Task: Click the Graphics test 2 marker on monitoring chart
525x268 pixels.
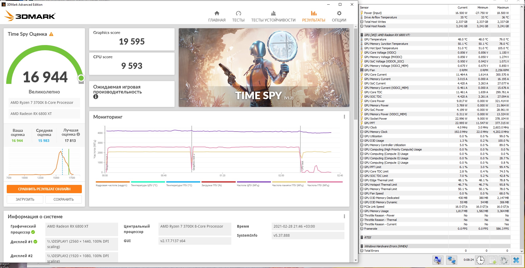Action: pos(194,162)
